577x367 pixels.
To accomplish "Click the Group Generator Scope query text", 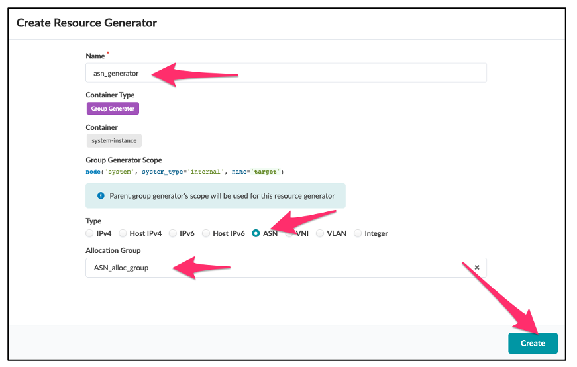I will pos(184,172).
